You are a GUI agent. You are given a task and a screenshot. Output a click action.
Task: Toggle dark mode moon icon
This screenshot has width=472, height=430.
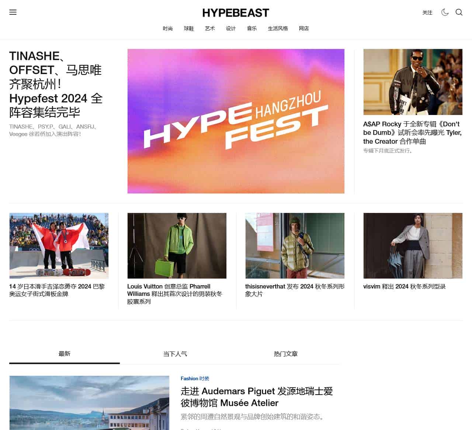(x=445, y=12)
